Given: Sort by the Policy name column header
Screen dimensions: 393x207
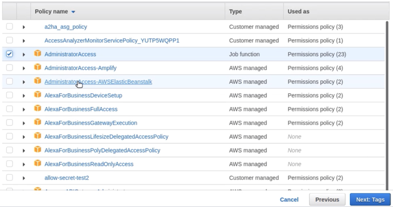Looking at the screenshot, I should pos(55,11).
